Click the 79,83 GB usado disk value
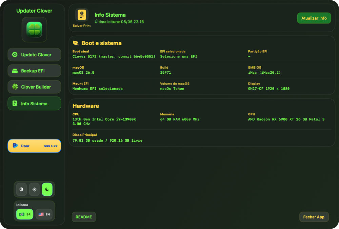 (107, 140)
